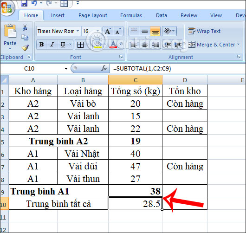This screenshot has height=233, width=246.
Task: Redo the last undone action
Action: coord(49,3)
